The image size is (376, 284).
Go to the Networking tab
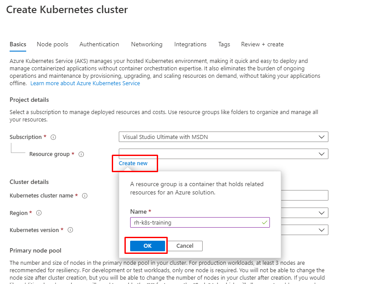(147, 45)
